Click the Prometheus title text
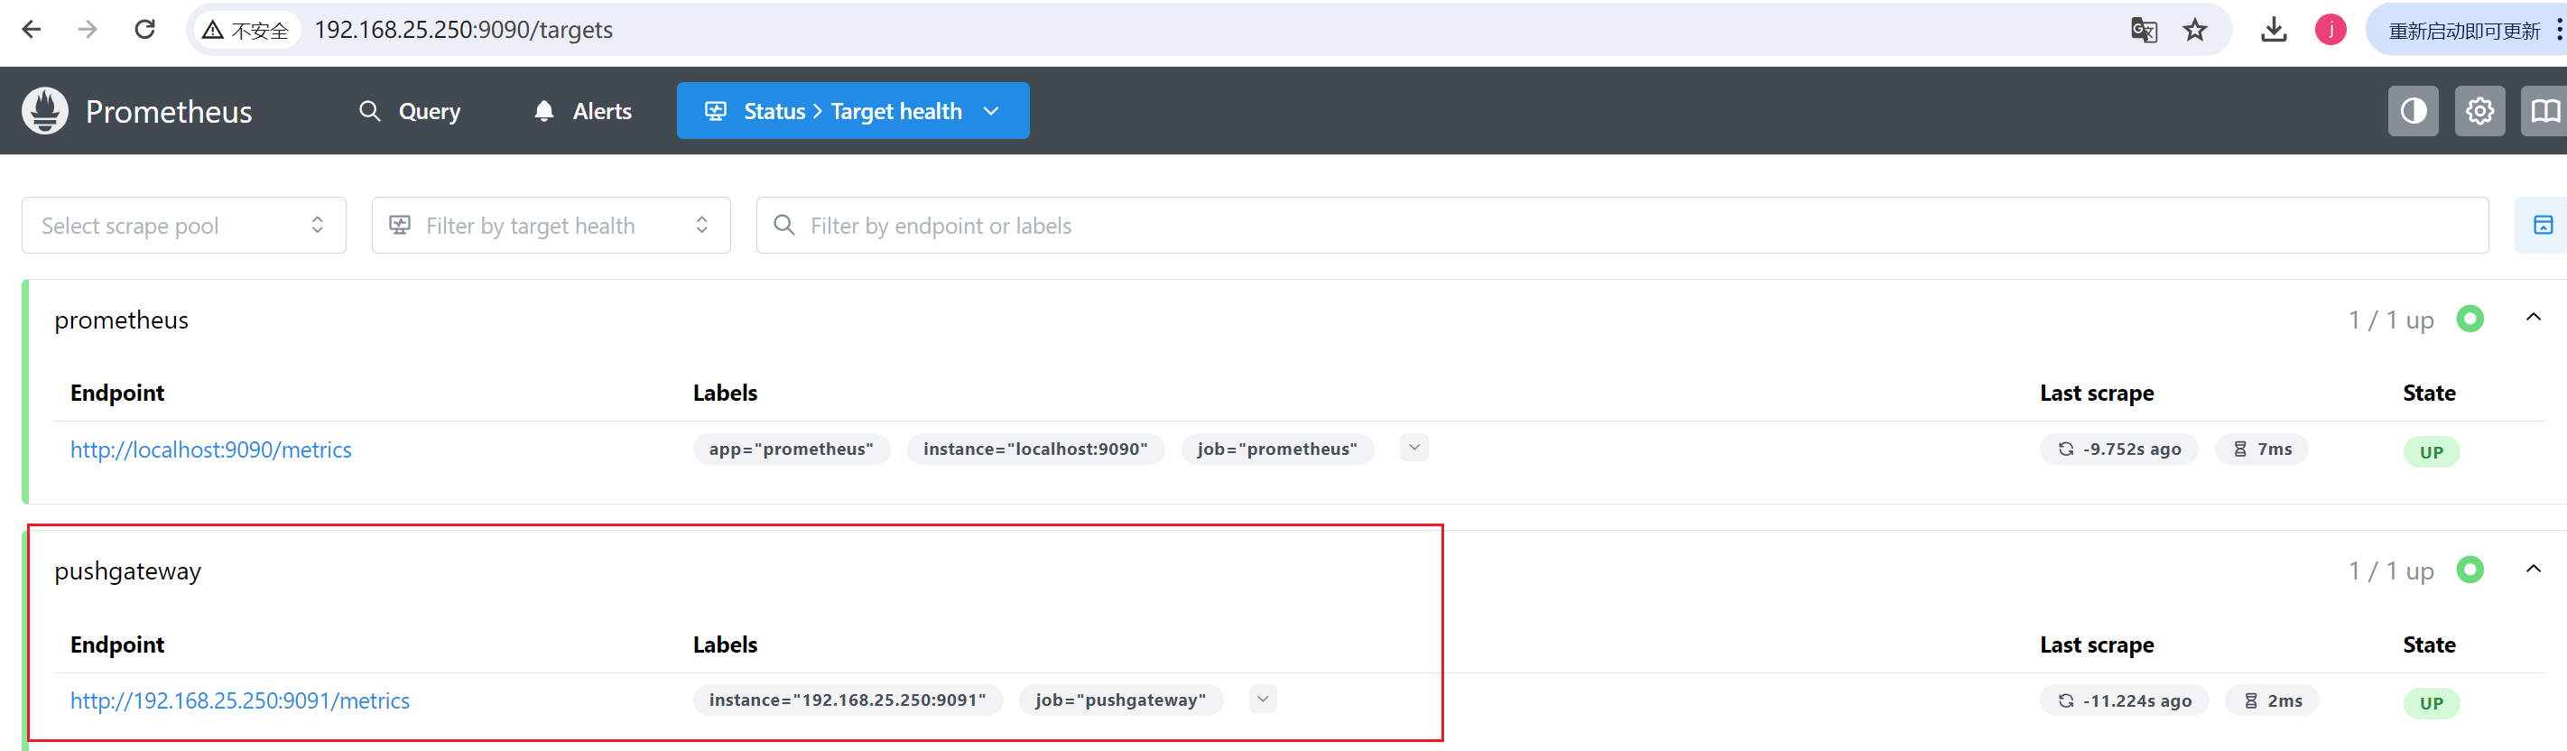 pos(169,112)
